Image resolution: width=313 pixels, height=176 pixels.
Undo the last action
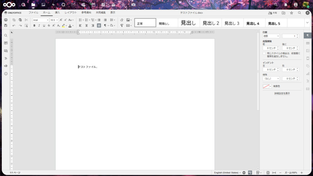(14, 26)
